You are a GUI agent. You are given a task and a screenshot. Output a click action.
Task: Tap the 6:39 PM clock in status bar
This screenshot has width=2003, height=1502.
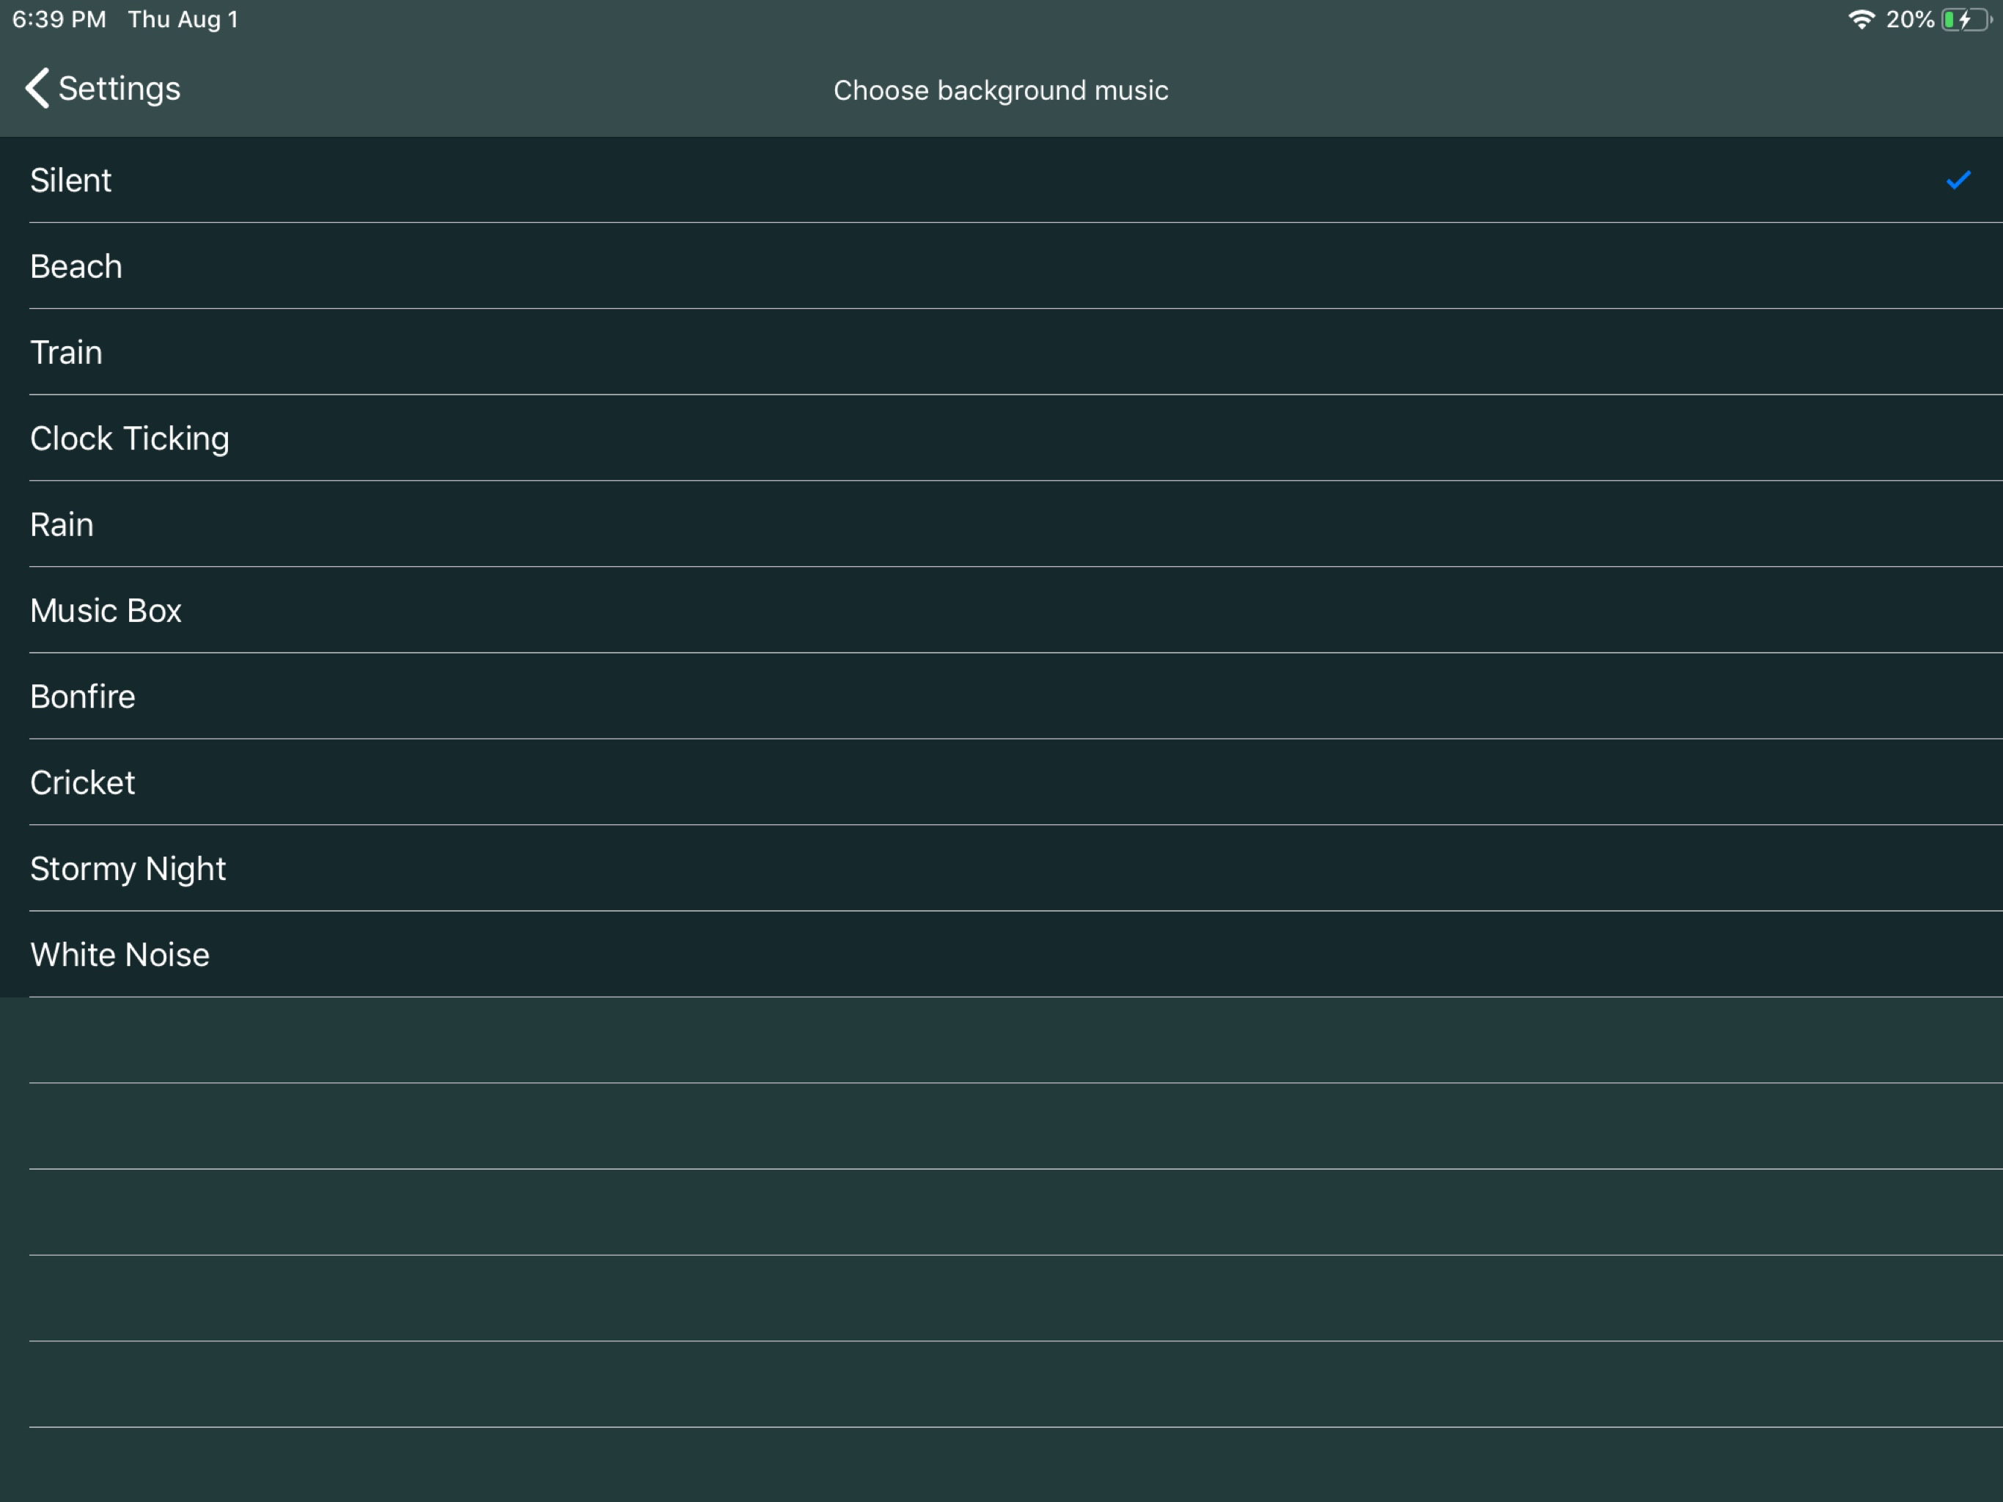click(x=59, y=19)
